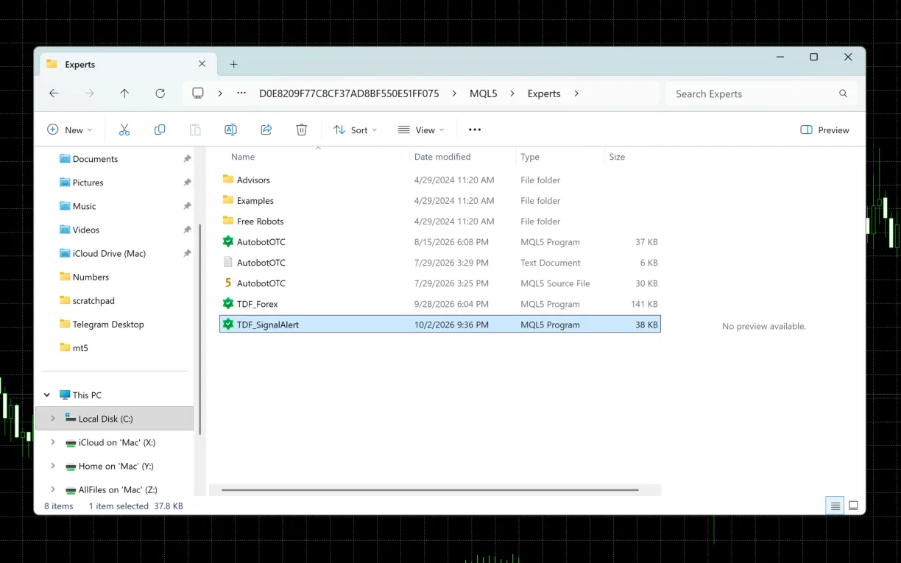The width and height of the screenshot is (901, 563).
Task: Select AutobotOTC MQL5 Program 37 KB row
Action: [440, 241]
